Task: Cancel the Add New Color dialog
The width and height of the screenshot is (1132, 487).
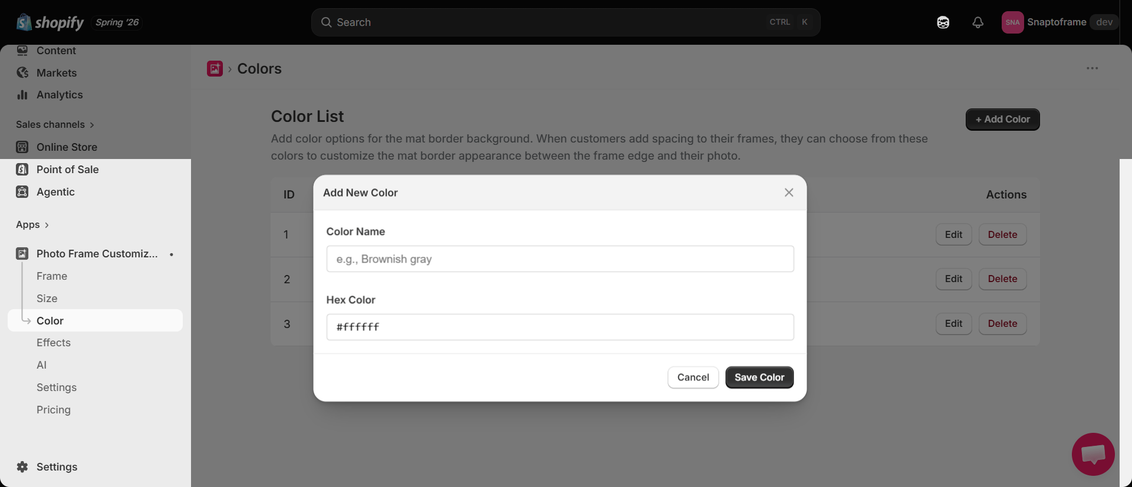Action: (693, 377)
